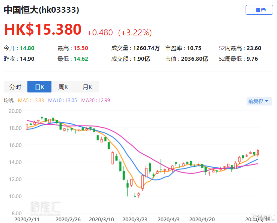
Task: Click the 20.00 price axis label
Action: coord(14,111)
